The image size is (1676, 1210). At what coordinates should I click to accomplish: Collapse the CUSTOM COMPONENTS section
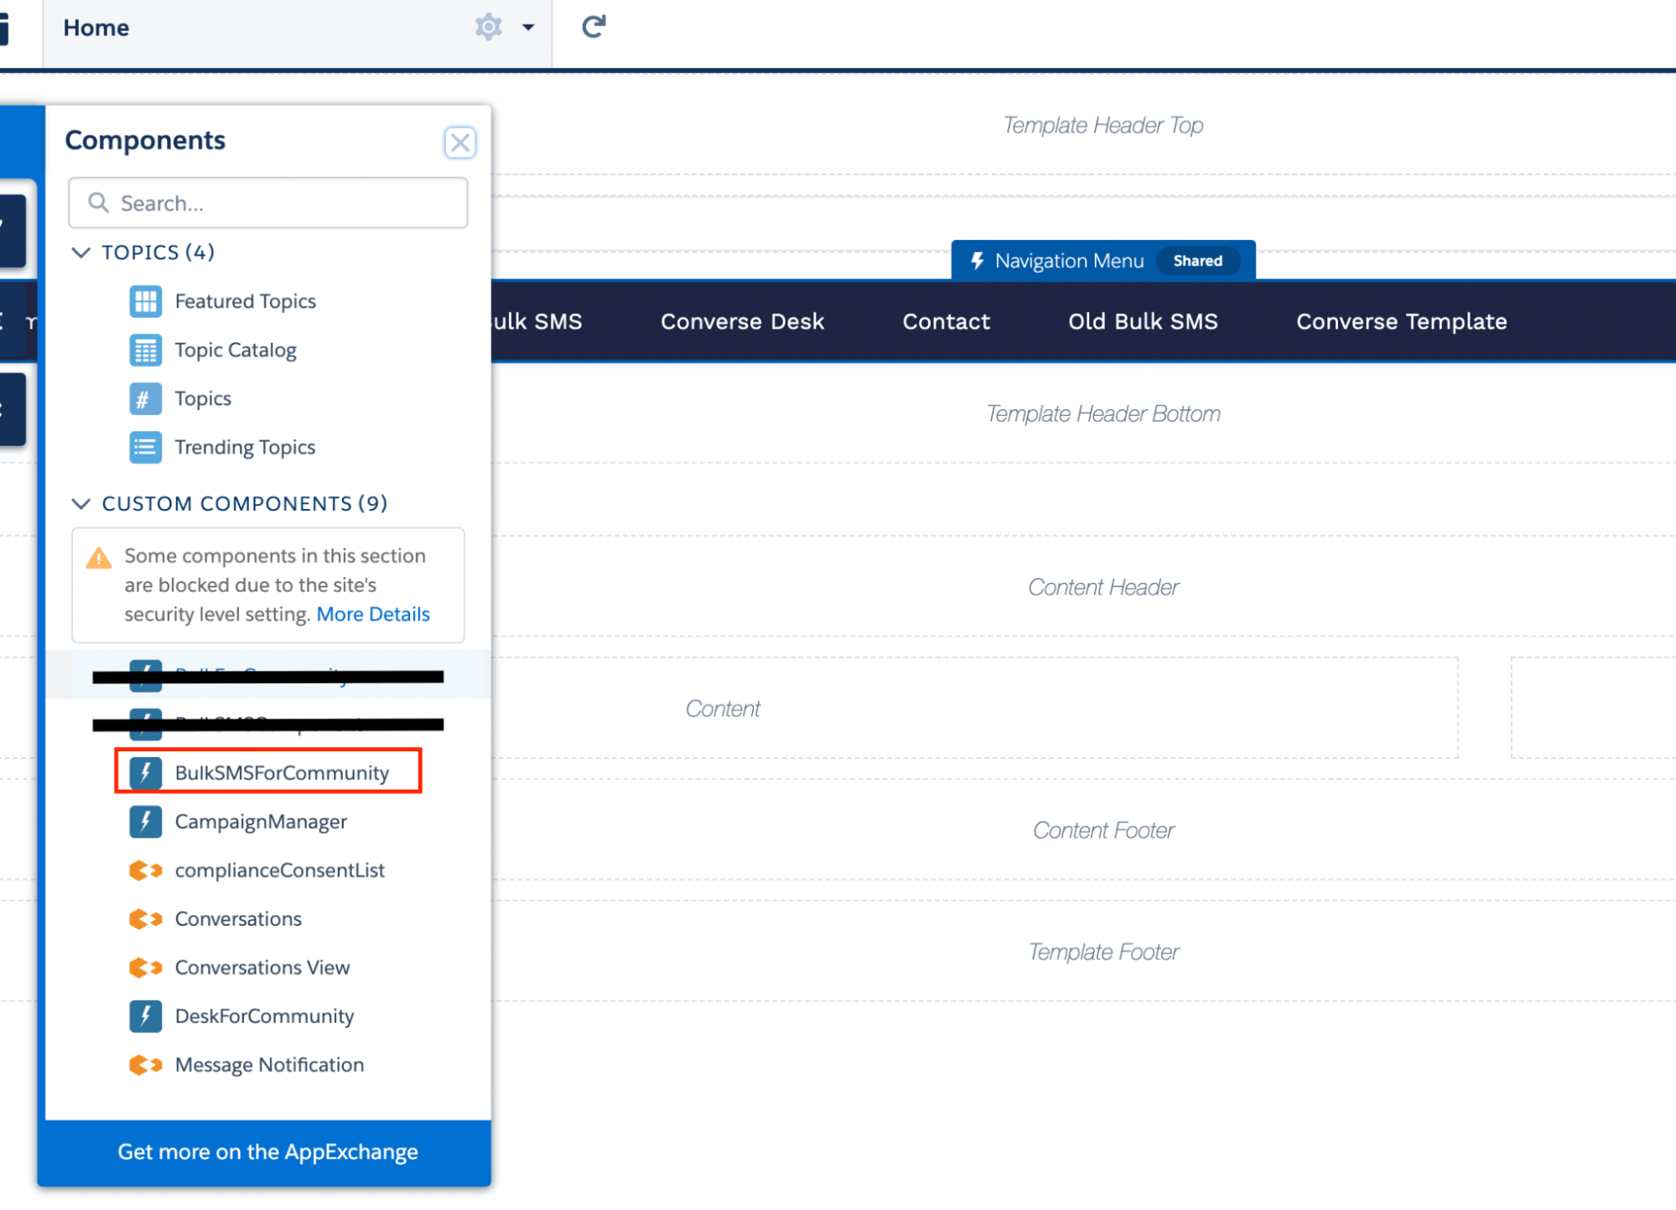pos(81,503)
